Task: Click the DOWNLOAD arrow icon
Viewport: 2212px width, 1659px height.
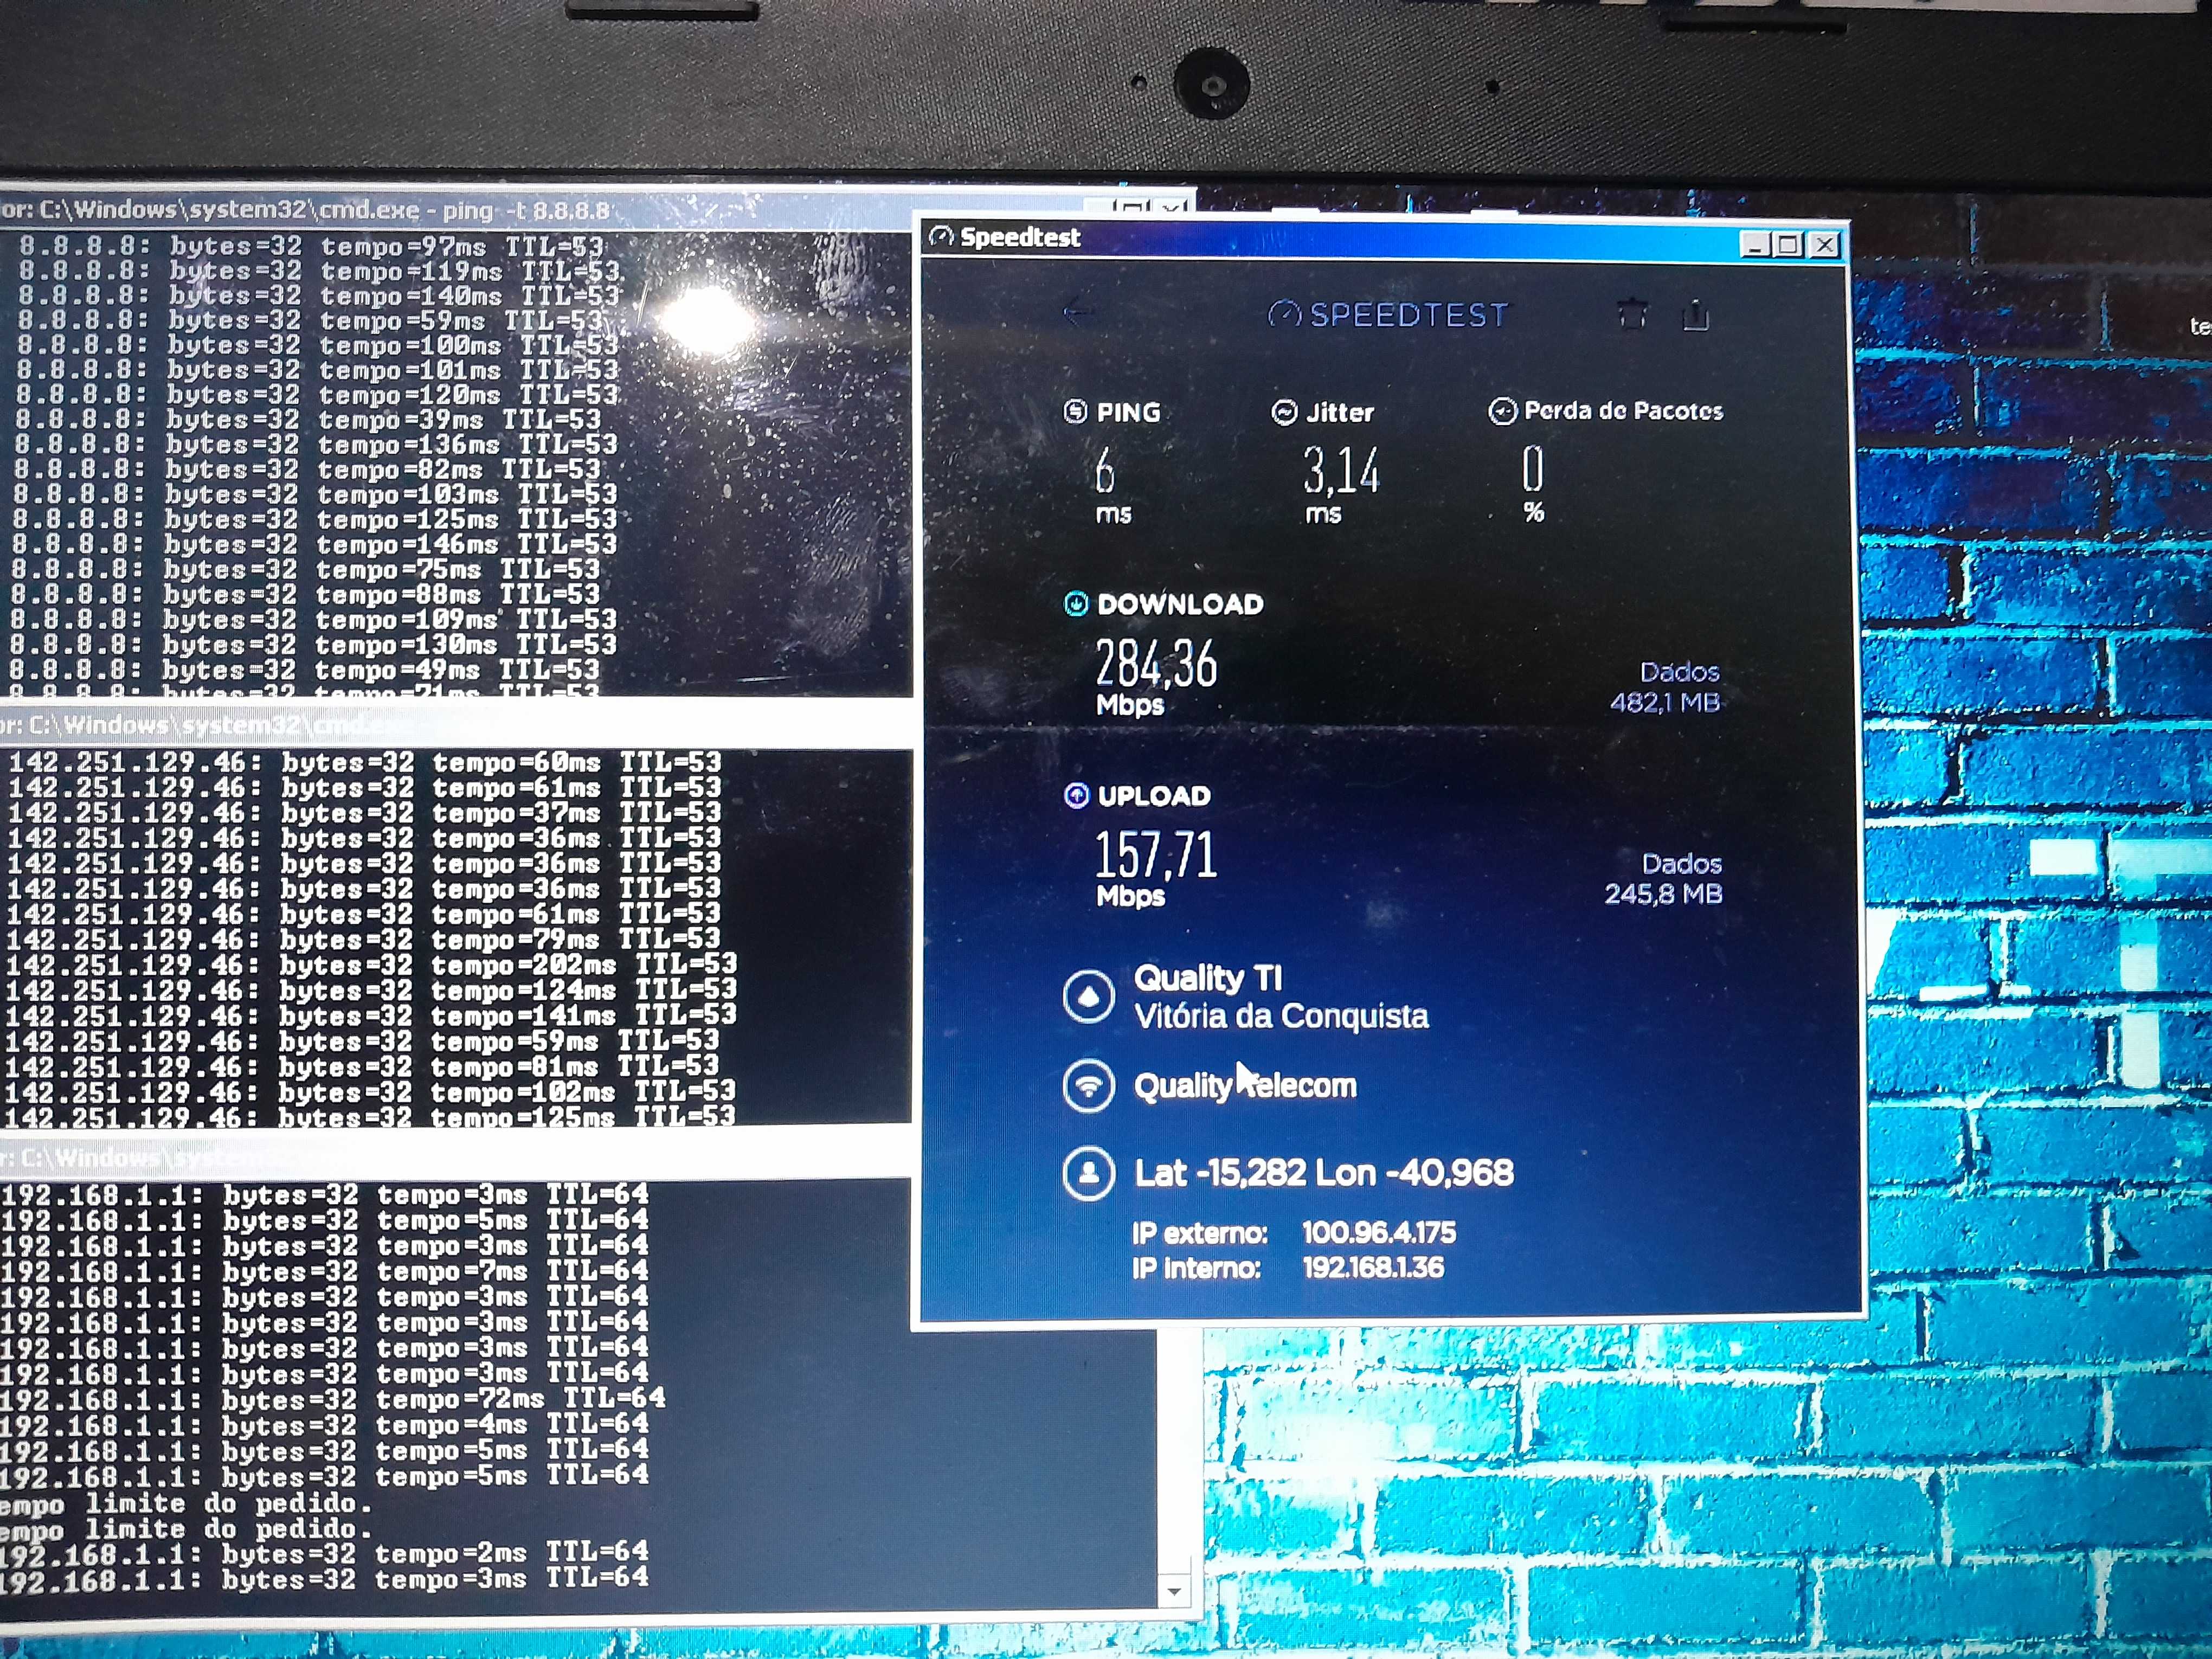Action: (x=1076, y=604)
